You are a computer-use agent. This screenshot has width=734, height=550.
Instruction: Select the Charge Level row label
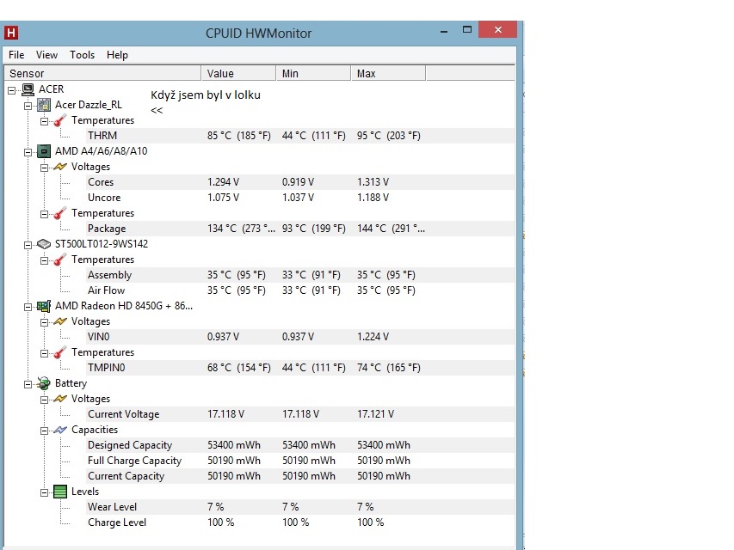[x=117, y=522]
